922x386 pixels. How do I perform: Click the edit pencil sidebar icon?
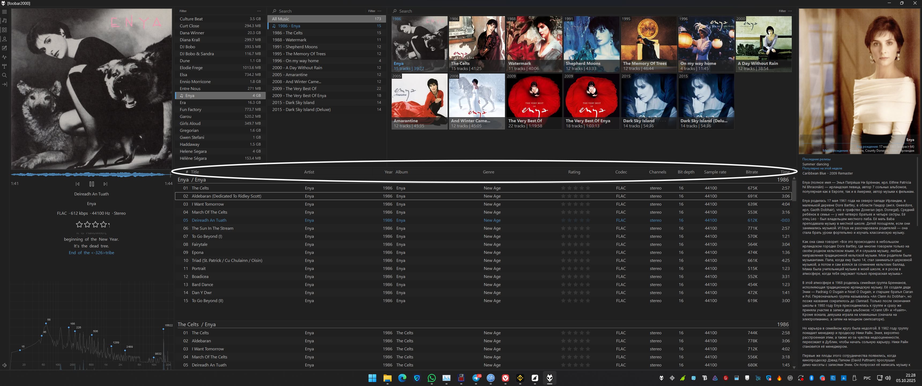coord(4,48)
